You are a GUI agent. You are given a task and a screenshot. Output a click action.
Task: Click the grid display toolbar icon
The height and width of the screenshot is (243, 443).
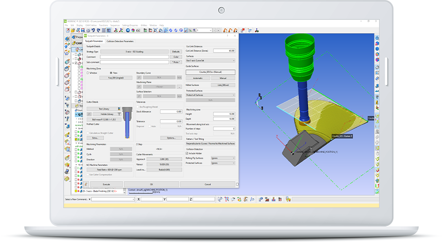point(103,30)
